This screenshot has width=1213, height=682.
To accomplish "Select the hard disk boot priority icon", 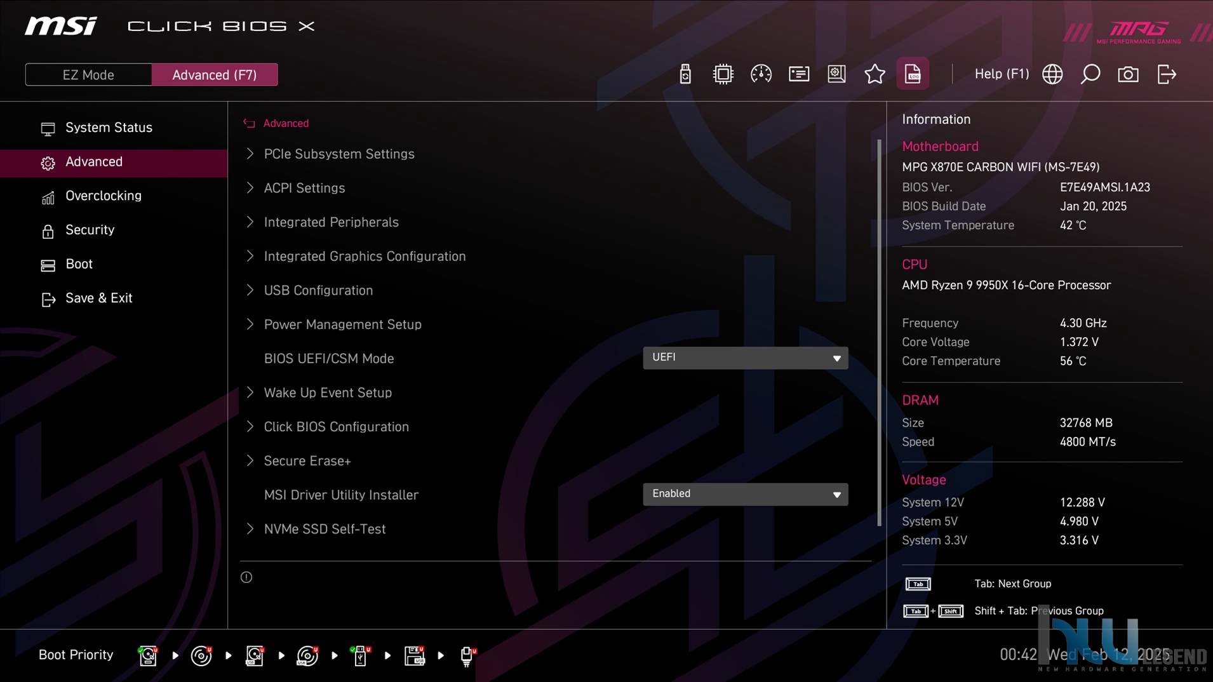I will pos(148,655).
